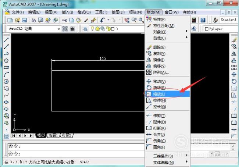
Task: Toggle layer 0 freeze sun icon
Action: tap(97, 29)
